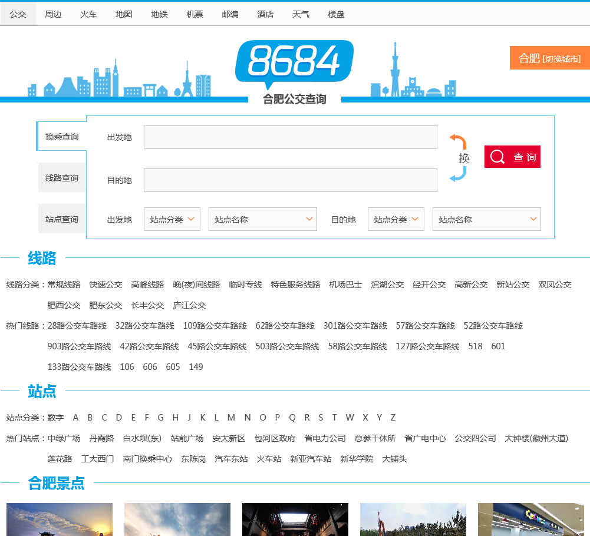Select station letter Z

(x=393, y=418)
